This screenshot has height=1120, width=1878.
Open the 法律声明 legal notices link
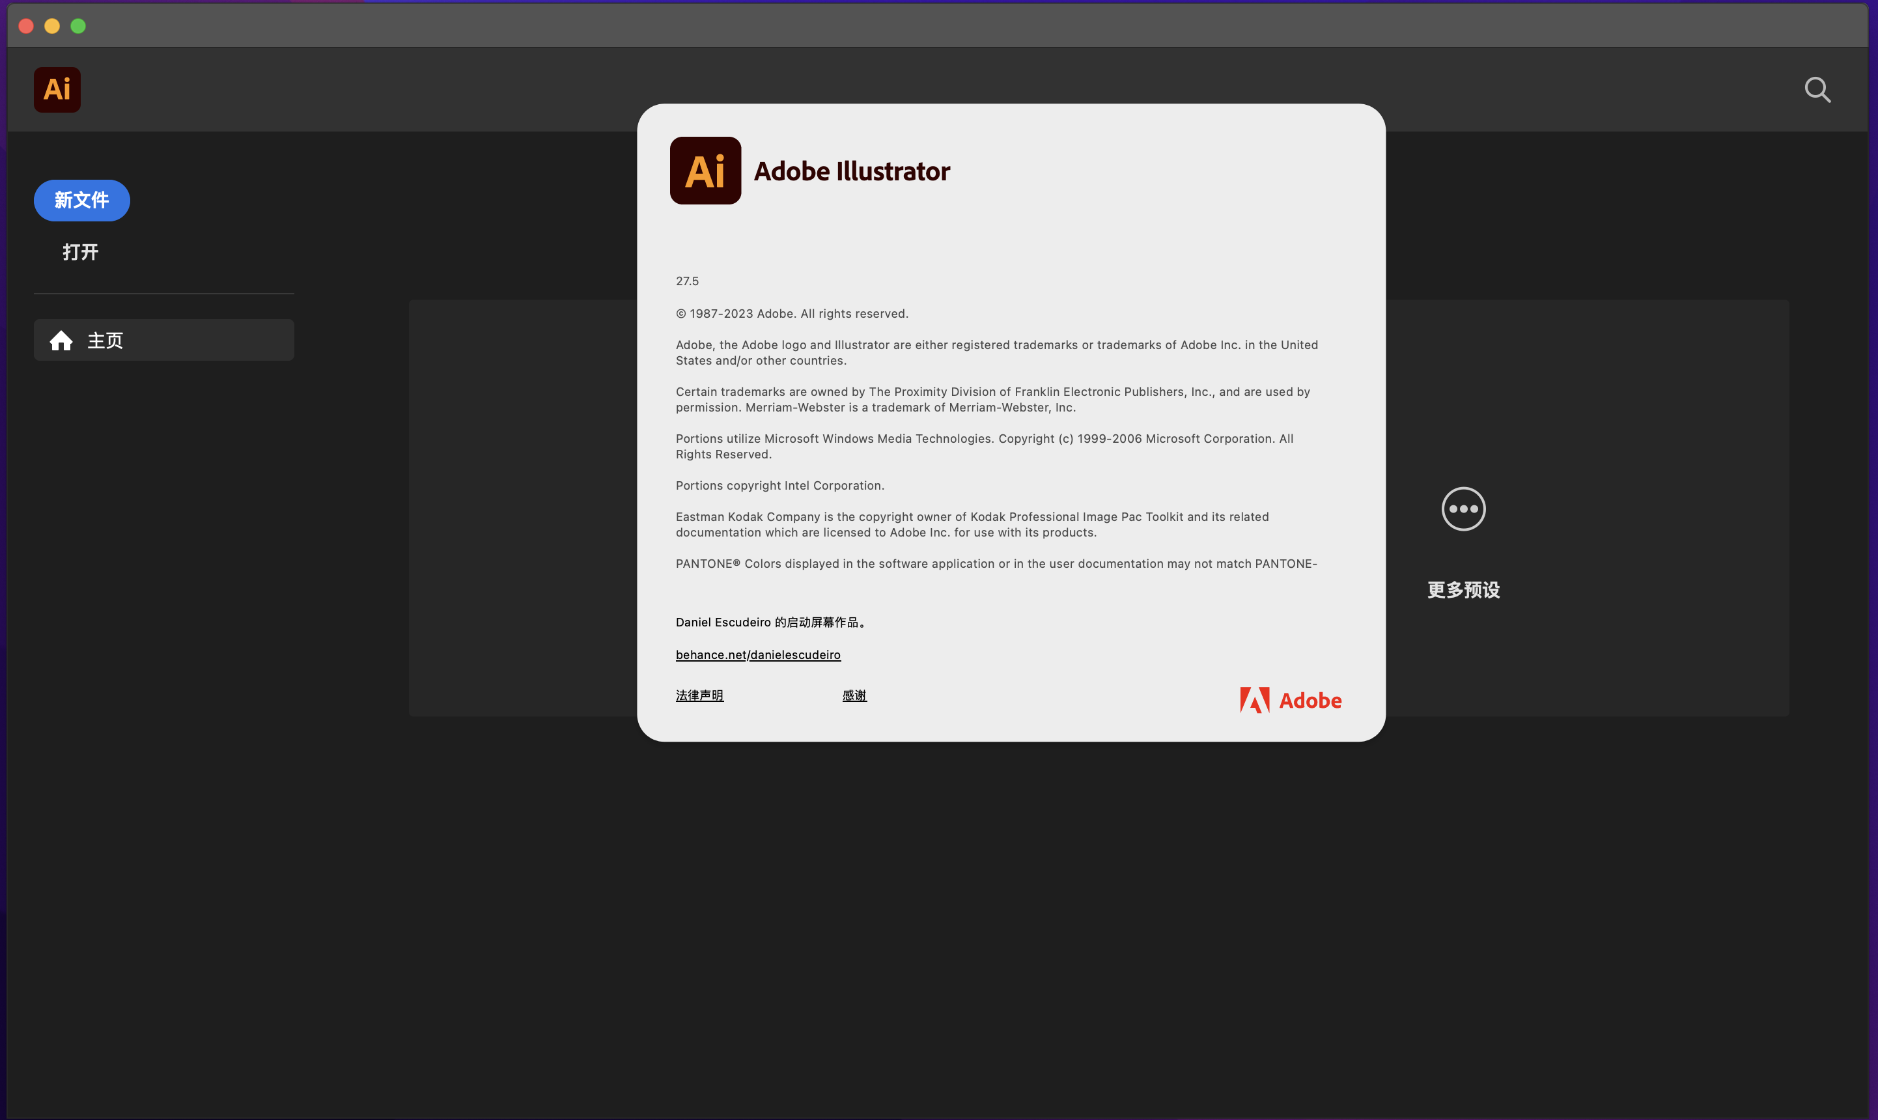(x=699, y=695)
